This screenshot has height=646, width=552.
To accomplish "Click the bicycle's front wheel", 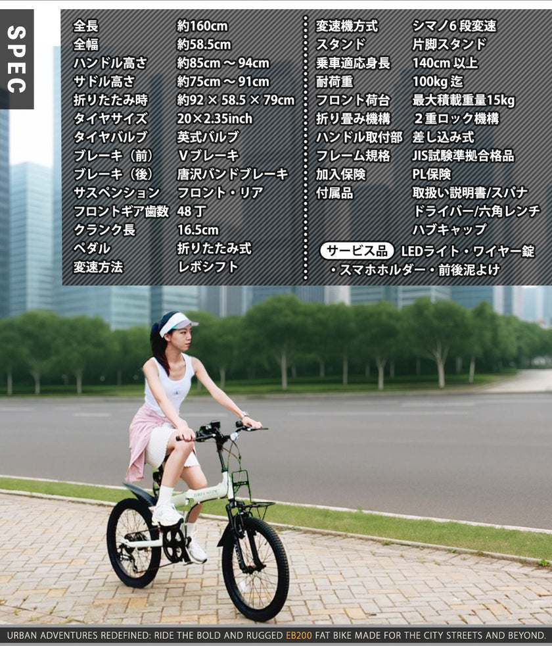I will tap(255, 568).
